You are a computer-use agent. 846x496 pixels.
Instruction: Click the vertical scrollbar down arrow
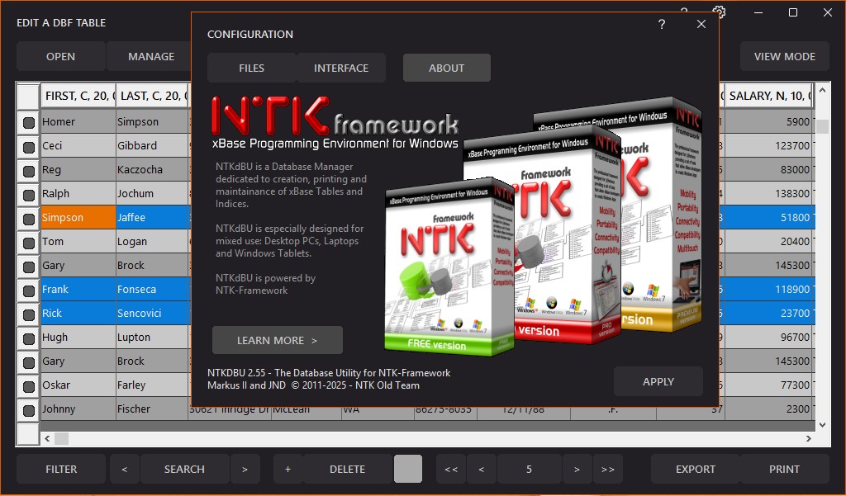(x=822, y=425)
